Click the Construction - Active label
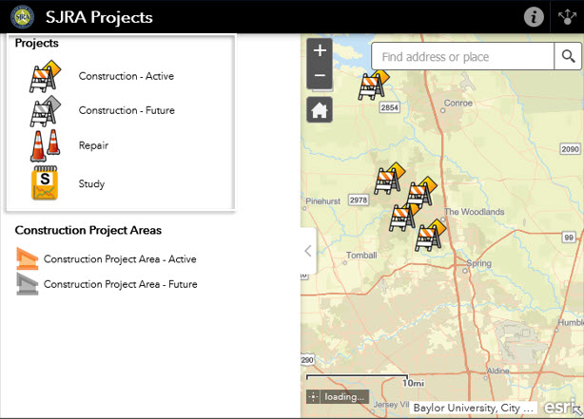 click(127, 76)
